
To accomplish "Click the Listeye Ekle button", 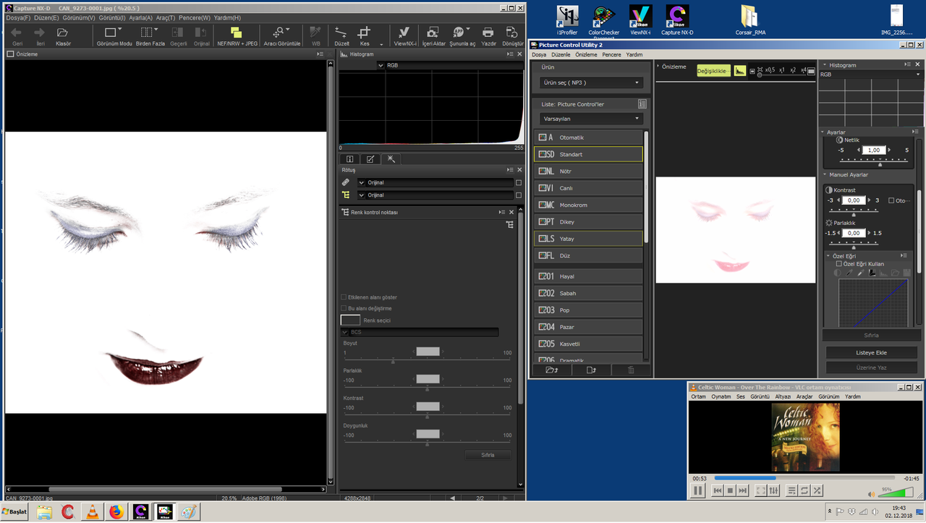I will point(871,352).
